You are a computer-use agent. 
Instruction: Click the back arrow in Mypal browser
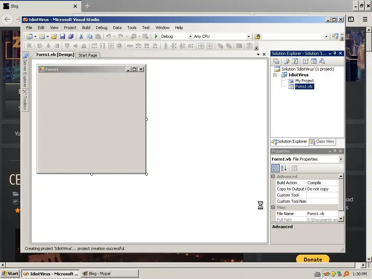coord(7,19)
